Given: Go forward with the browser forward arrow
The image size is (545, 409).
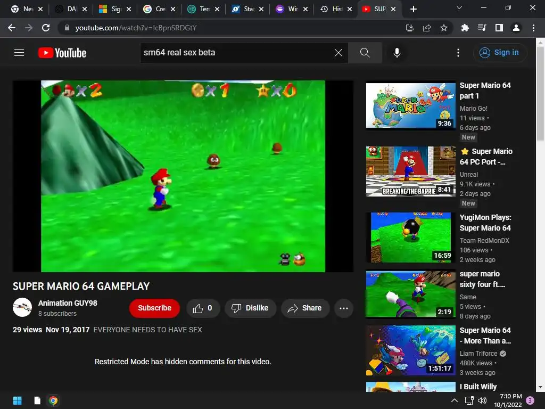Looking at the screenshot, I should [29, 28].
